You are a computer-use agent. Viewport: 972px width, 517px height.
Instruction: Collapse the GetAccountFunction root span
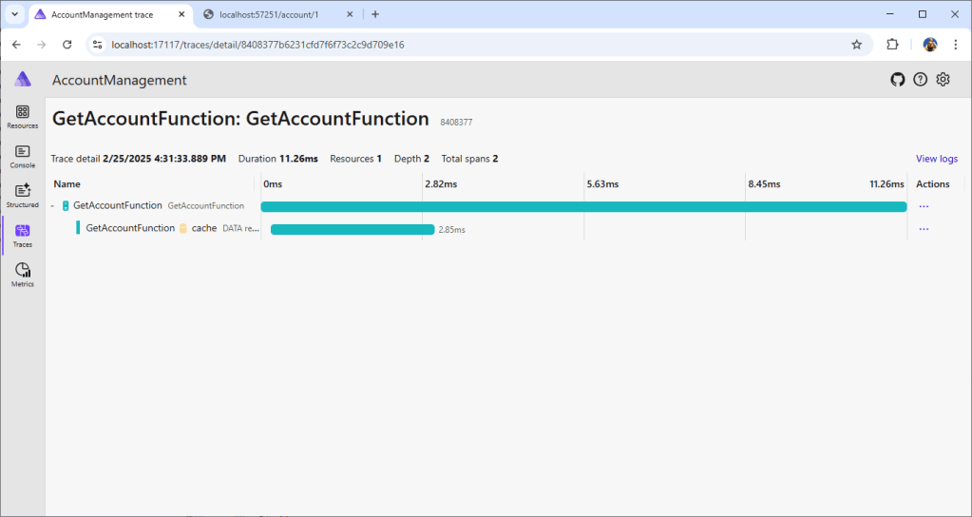53,206
